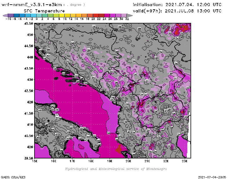Click the '45.5N' latitude label

point(28,23)
